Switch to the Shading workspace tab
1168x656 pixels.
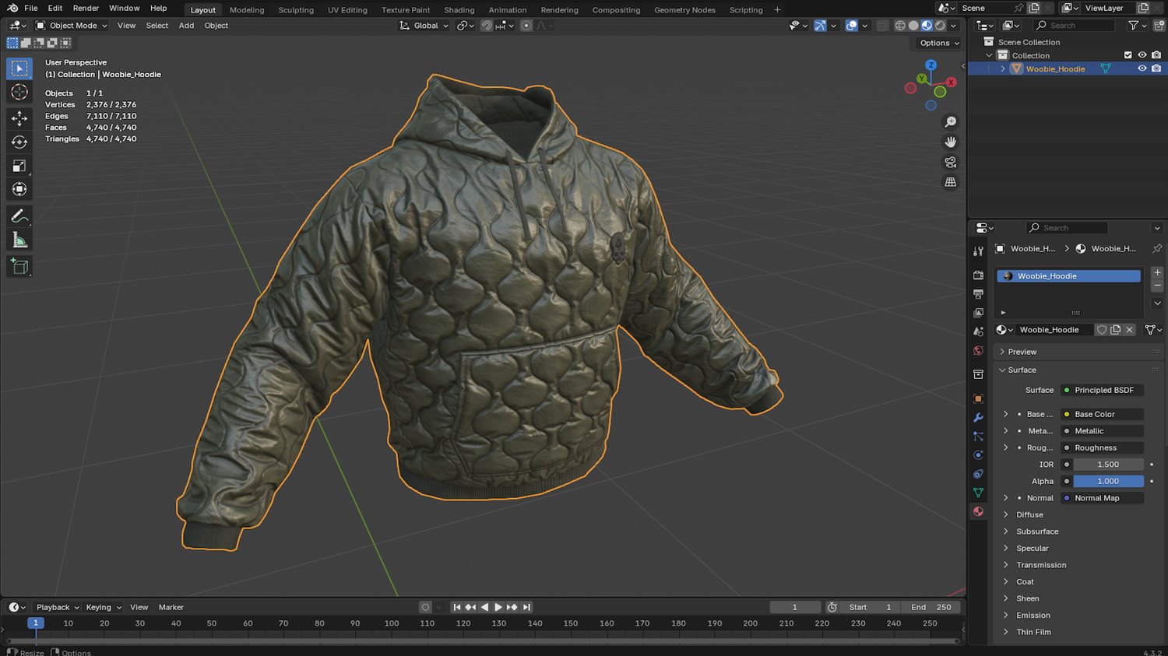pyautogui.click(x=459, y=10)
